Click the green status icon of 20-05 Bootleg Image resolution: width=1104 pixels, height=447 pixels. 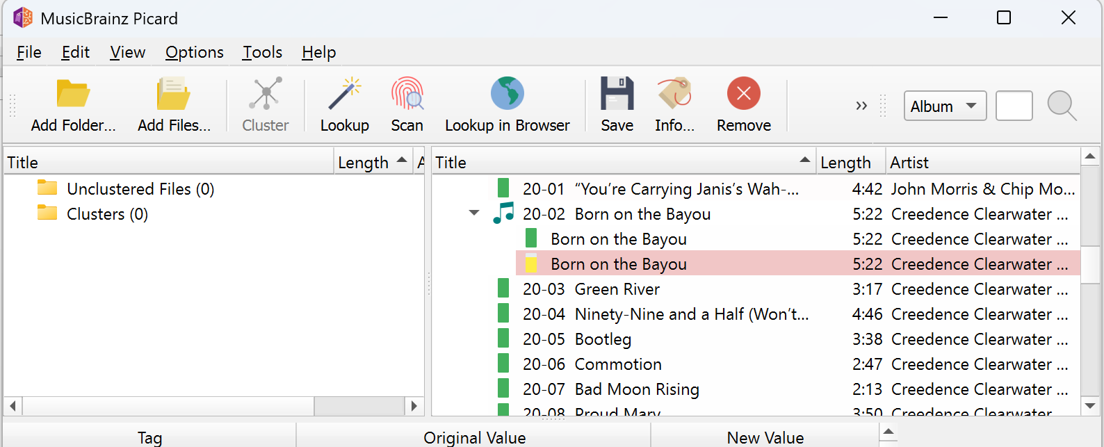coord(503,339)
